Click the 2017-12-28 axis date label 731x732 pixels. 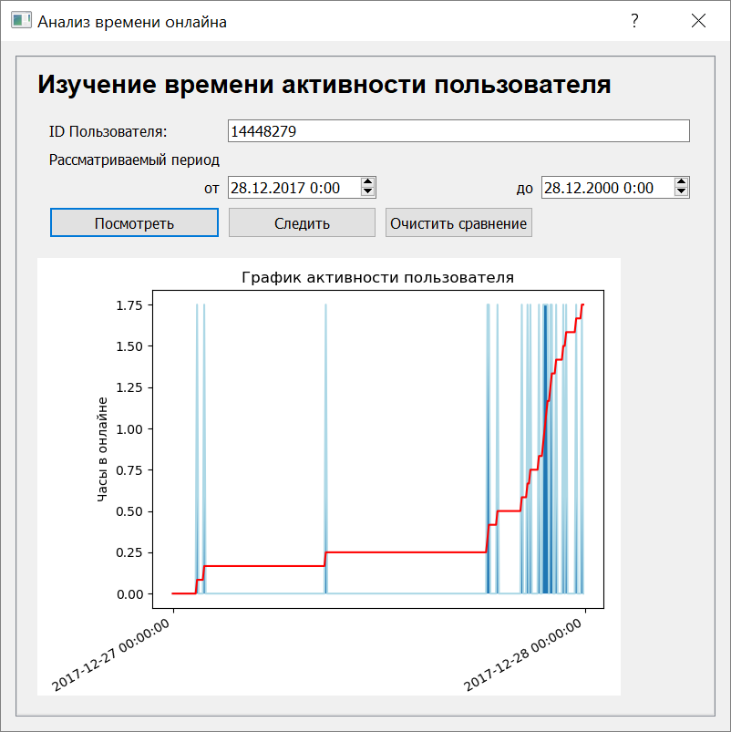[x=520, y=654]
